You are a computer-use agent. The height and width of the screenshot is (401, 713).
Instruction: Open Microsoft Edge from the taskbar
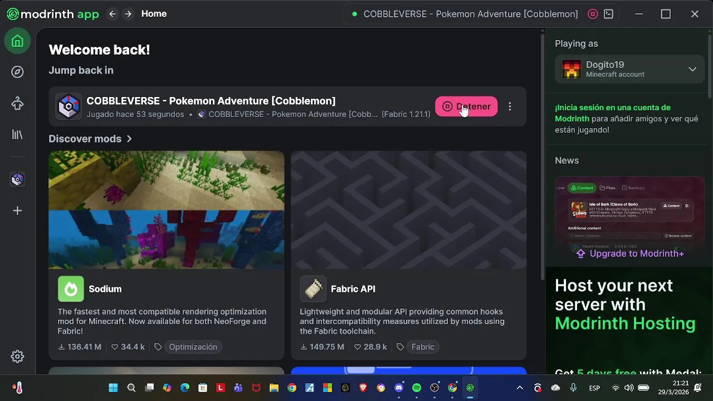coord(184,388)
